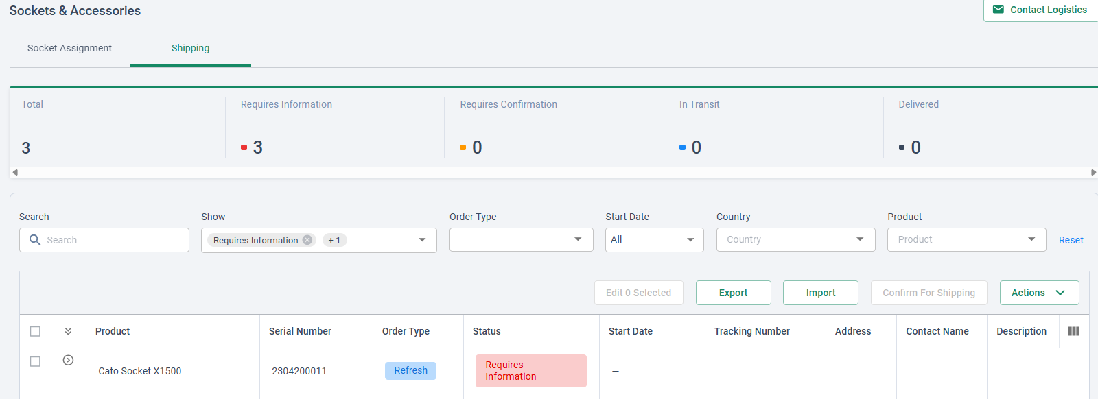The width and height of the screenshot is (1098, 399).
Task: Click into the Search input field
Action: [104, 240]
